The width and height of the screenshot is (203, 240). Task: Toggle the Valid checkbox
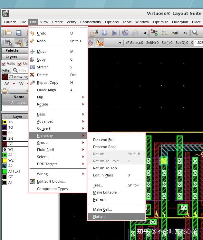(x=4, y=64)
